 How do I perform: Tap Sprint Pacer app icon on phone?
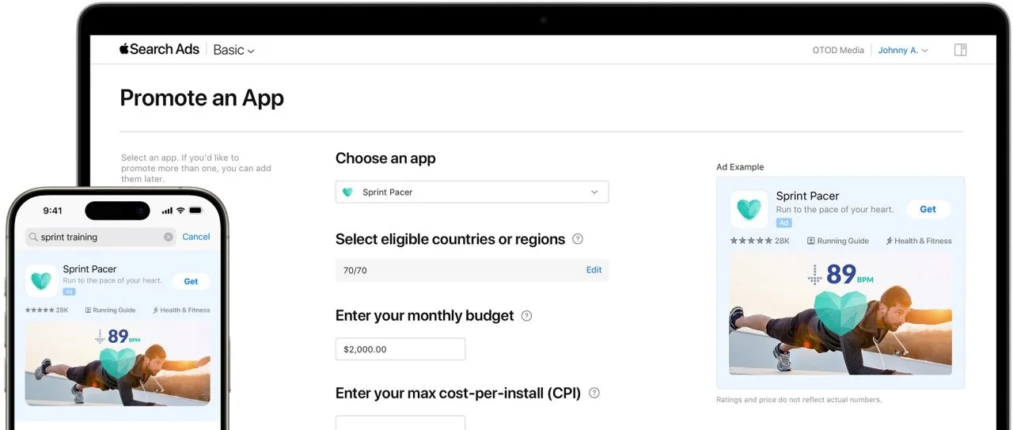pos(40,280)
